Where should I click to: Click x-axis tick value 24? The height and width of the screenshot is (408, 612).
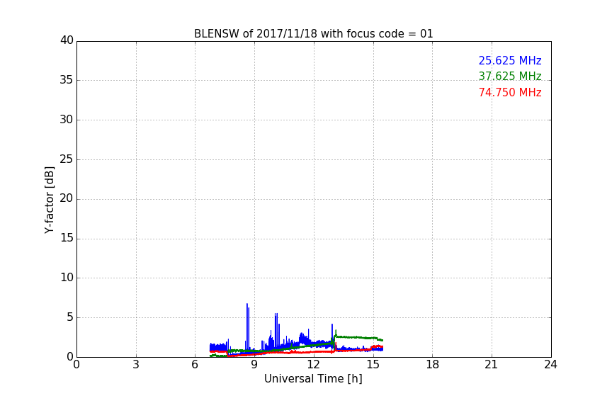pos(550,365)
